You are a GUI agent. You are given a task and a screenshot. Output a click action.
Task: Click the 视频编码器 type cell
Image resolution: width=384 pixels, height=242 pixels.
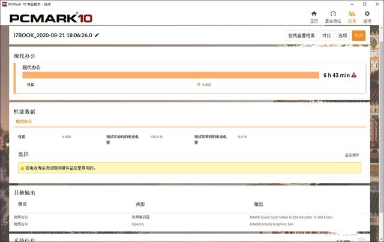(x=140, y=217)
